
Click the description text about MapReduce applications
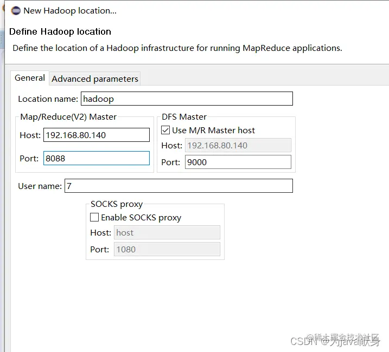177,48
